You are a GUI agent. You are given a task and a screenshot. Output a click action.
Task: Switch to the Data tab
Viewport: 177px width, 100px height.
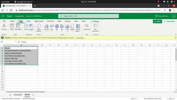click(59, 21)
